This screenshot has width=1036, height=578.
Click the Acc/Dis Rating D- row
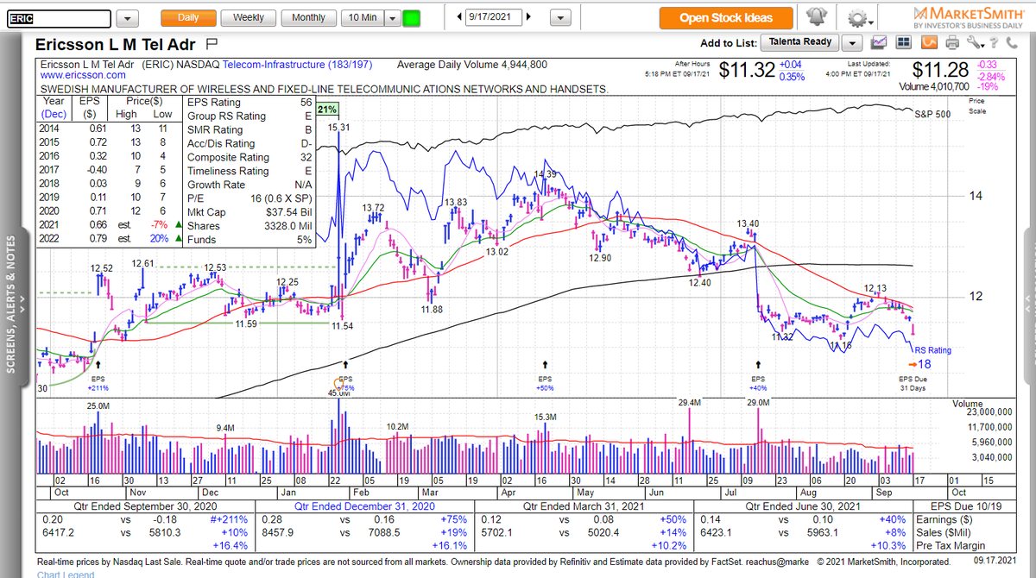coord(250,143)
